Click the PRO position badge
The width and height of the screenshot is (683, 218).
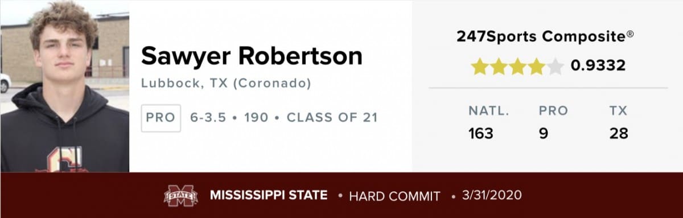161,118
